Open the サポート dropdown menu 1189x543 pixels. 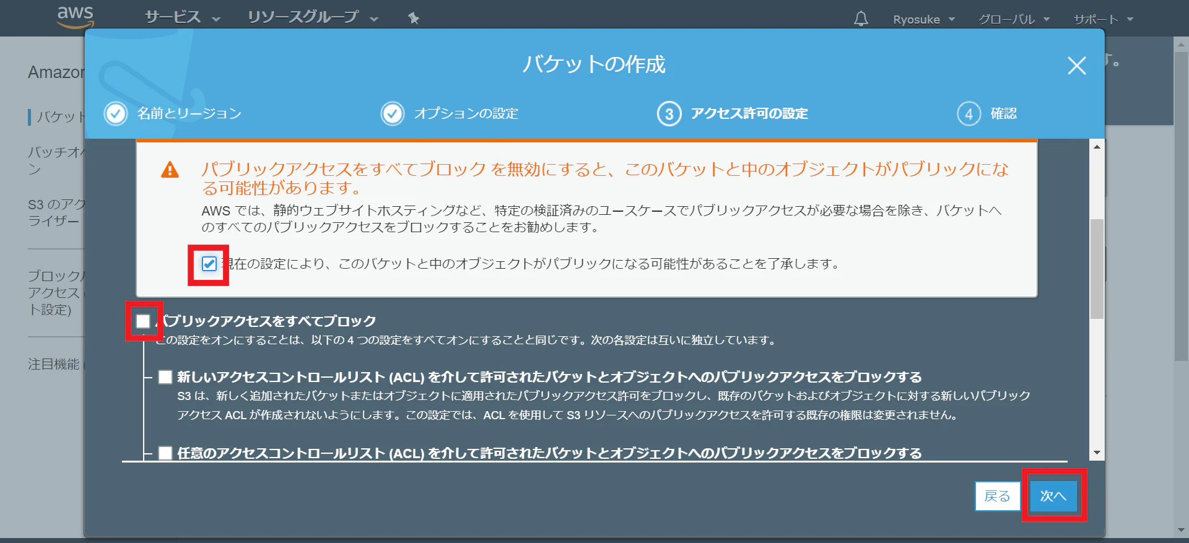pyautogui.click(x=1103, y=19)
